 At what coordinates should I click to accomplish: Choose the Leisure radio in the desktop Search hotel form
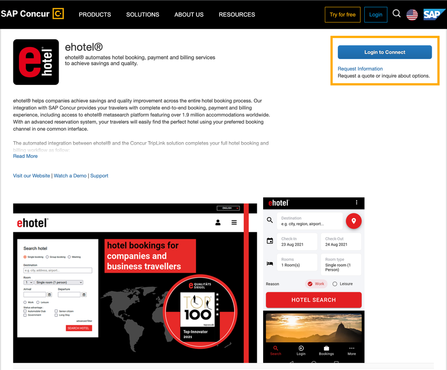click(38, 302)
